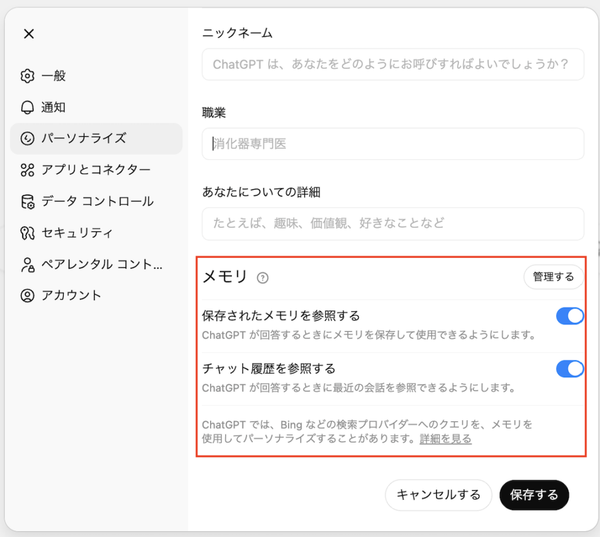Click the gear icon next to 一般
600x537 pixels.
pyautogui.click(x=28, y=76)
